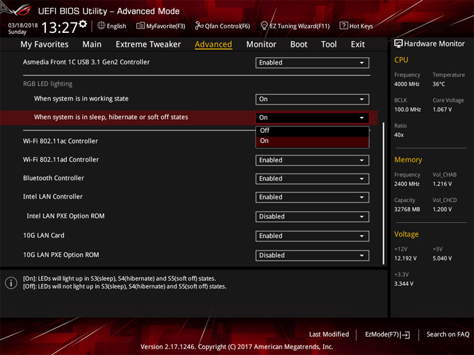Open Bluetooth Controller dropdown
This screenshot has width=474, height=355.
pyautogui.click(x=312, y=178)
